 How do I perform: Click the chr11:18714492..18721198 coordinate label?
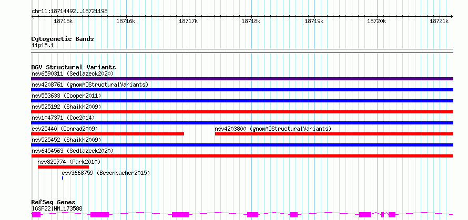tap(69, 12)
